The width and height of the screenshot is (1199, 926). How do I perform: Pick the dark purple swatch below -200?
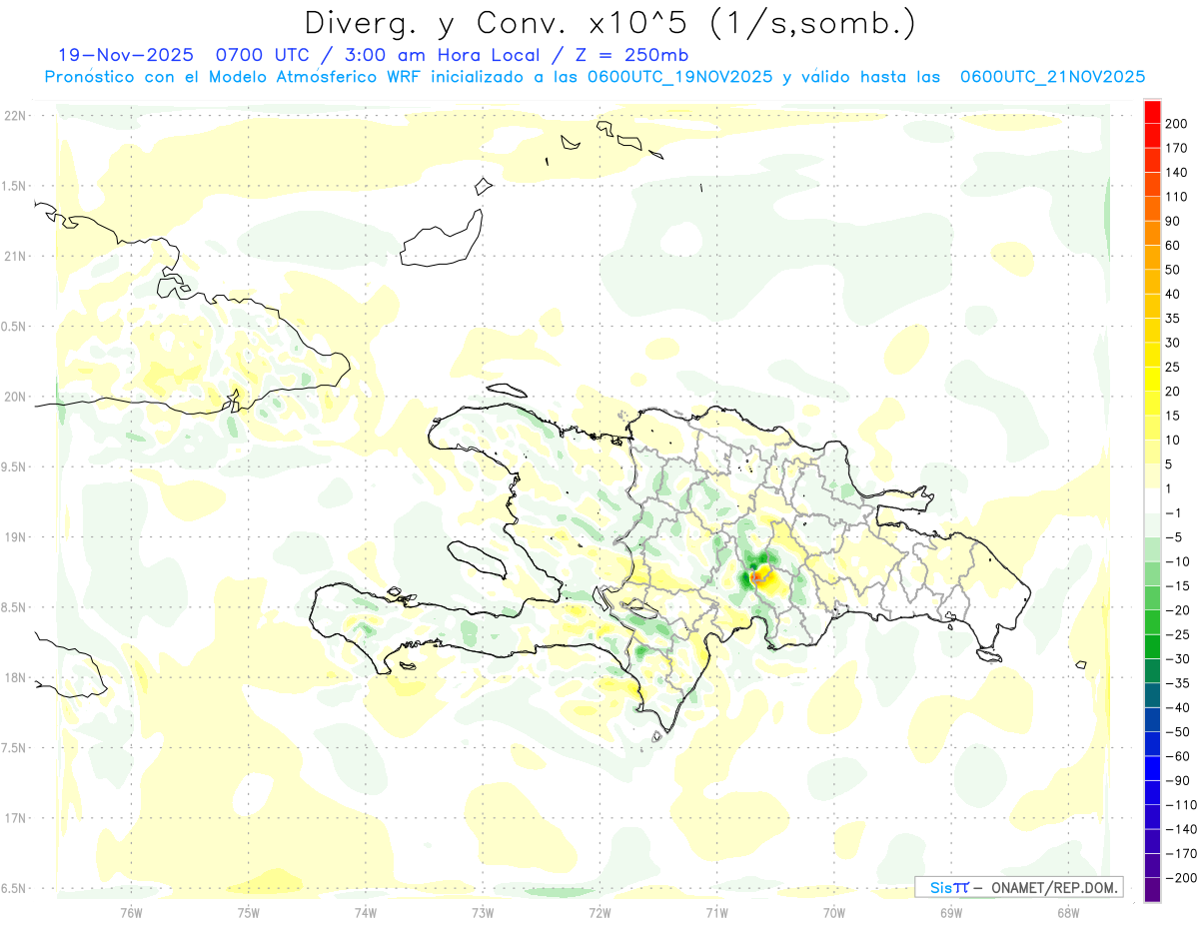(x=1153, y=890)
